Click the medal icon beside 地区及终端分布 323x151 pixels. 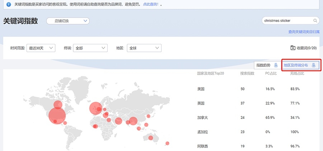pyautogui.click(x=314, y=65)
